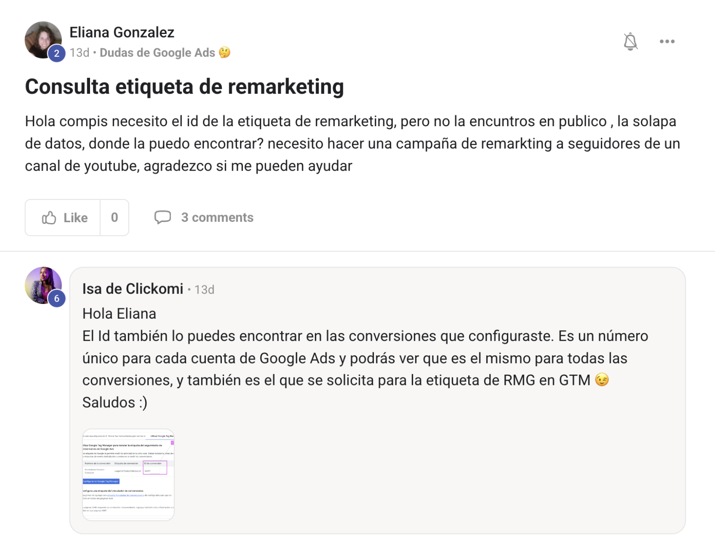Open the 3 comments link
Image resolution: width=715 pixels, height=540 pixels.
click(x=217, y=217)
